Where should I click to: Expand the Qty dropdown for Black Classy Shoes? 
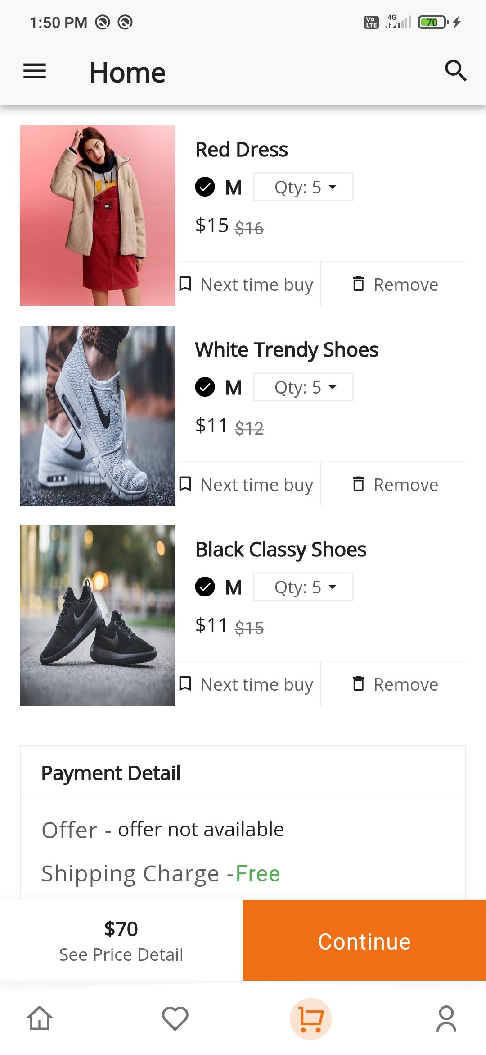[x=303, y=587]
